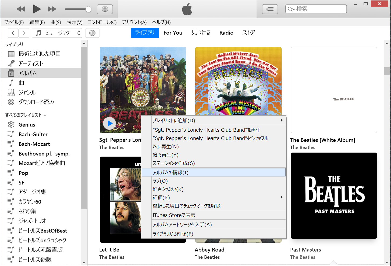391x266 pixels.
Task: Switch to the For You tab
Action: click(173, 33)
